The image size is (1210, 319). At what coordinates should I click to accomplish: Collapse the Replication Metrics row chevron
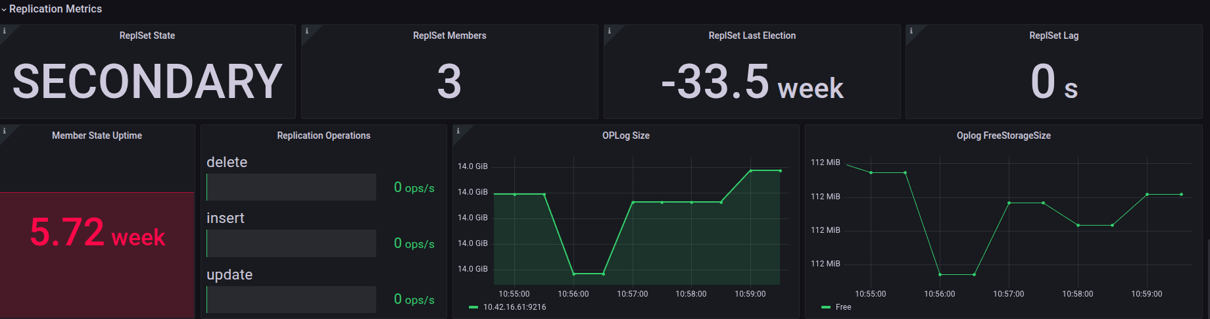click(x=4, y=10)
